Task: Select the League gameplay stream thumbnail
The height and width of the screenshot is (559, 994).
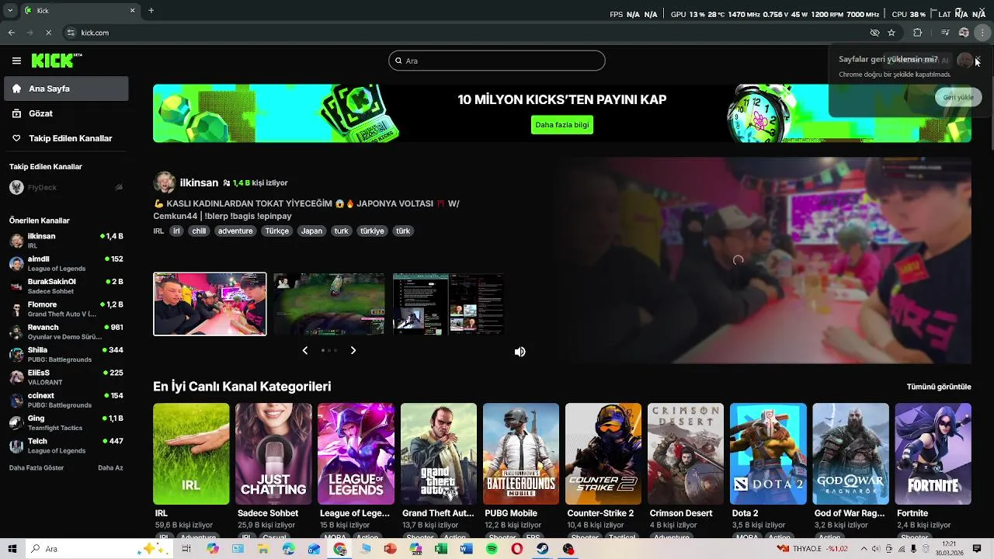Action: click(328, 304)
